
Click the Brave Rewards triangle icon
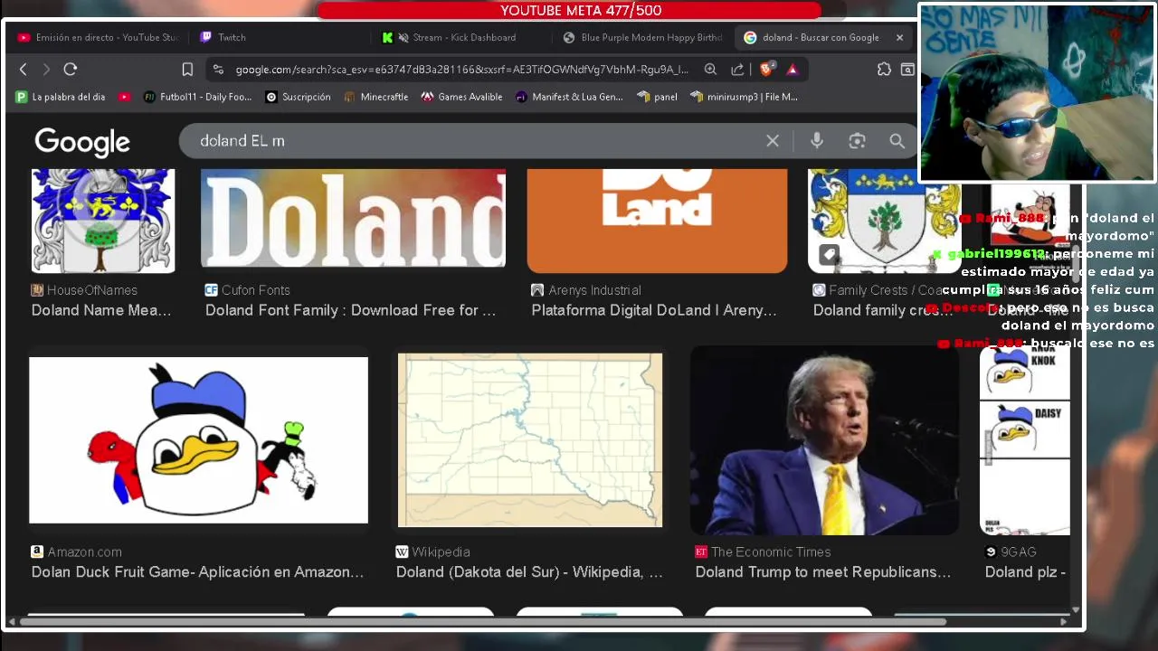click(793, 69)
